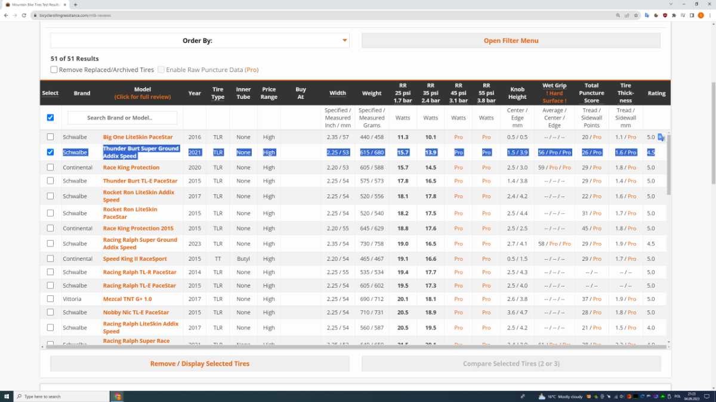Open the red shield ad-blocker extension

(x=665, y=15)
